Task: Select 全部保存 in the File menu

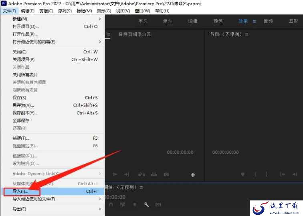Action: [x=53, y=121]
